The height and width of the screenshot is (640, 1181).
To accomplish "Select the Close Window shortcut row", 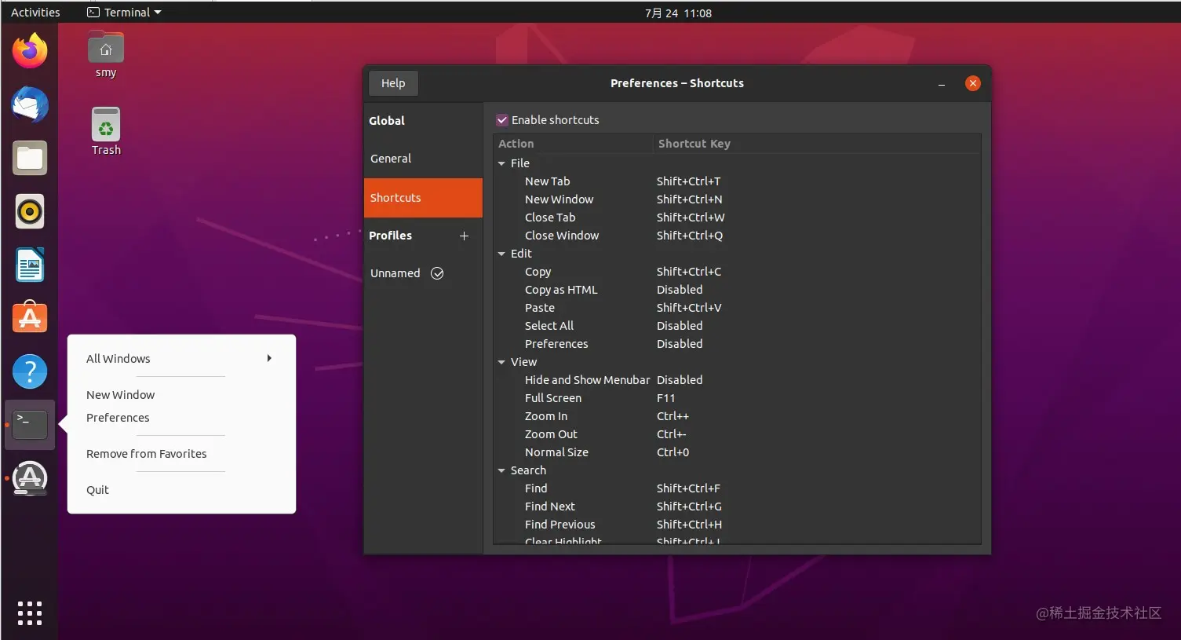I will pyautogui.click(x=737, y=236).
